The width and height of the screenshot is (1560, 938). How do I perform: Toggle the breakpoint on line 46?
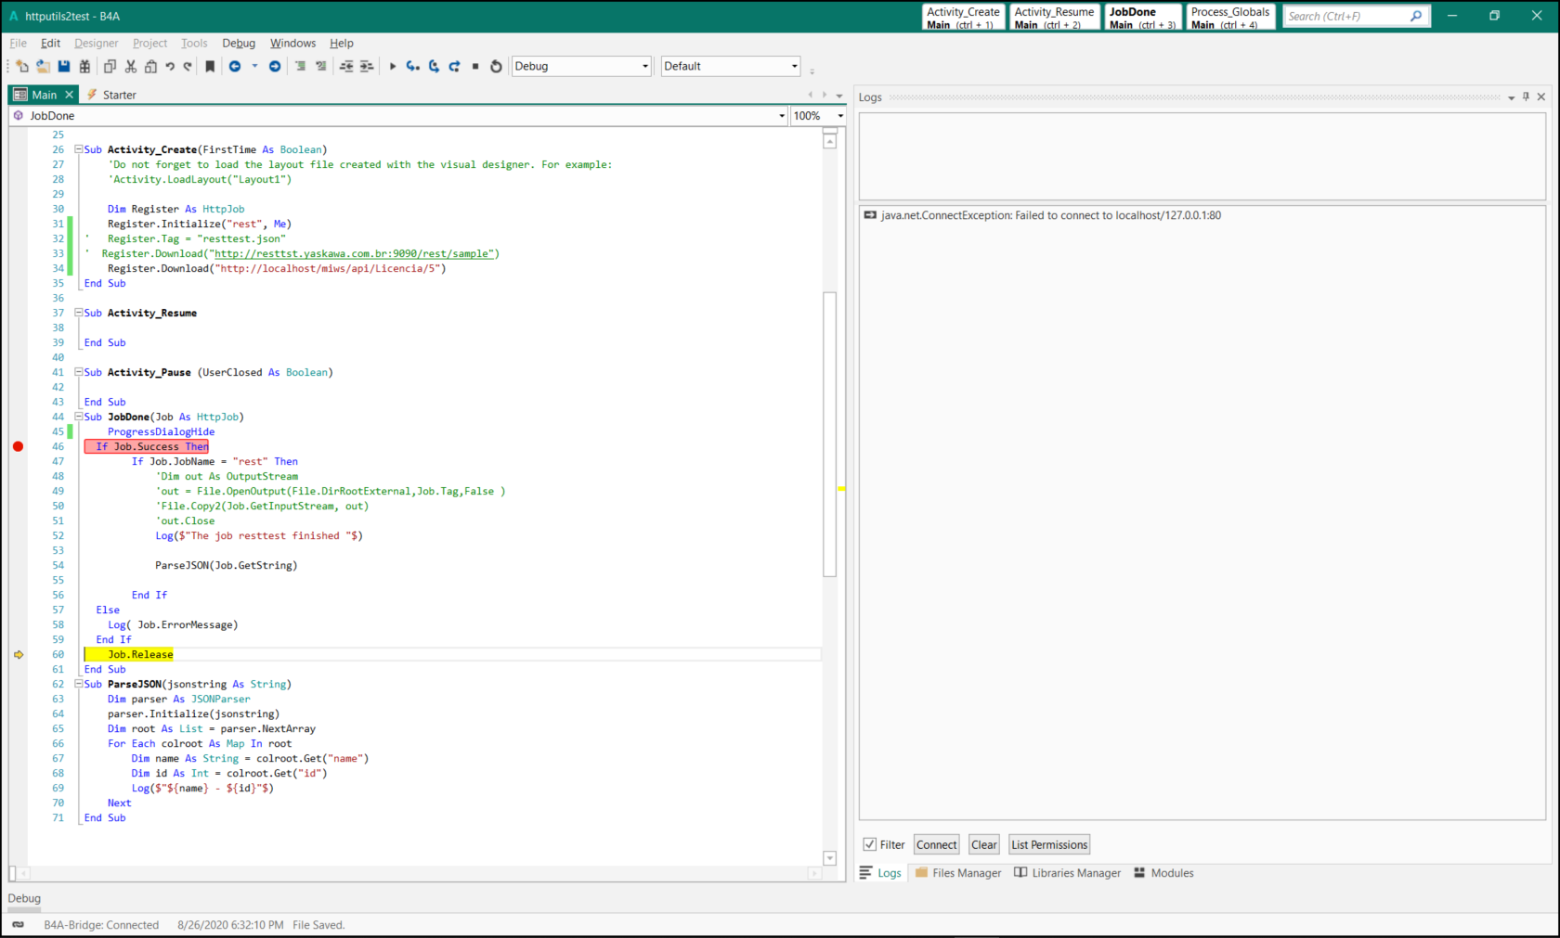point(18,446)
